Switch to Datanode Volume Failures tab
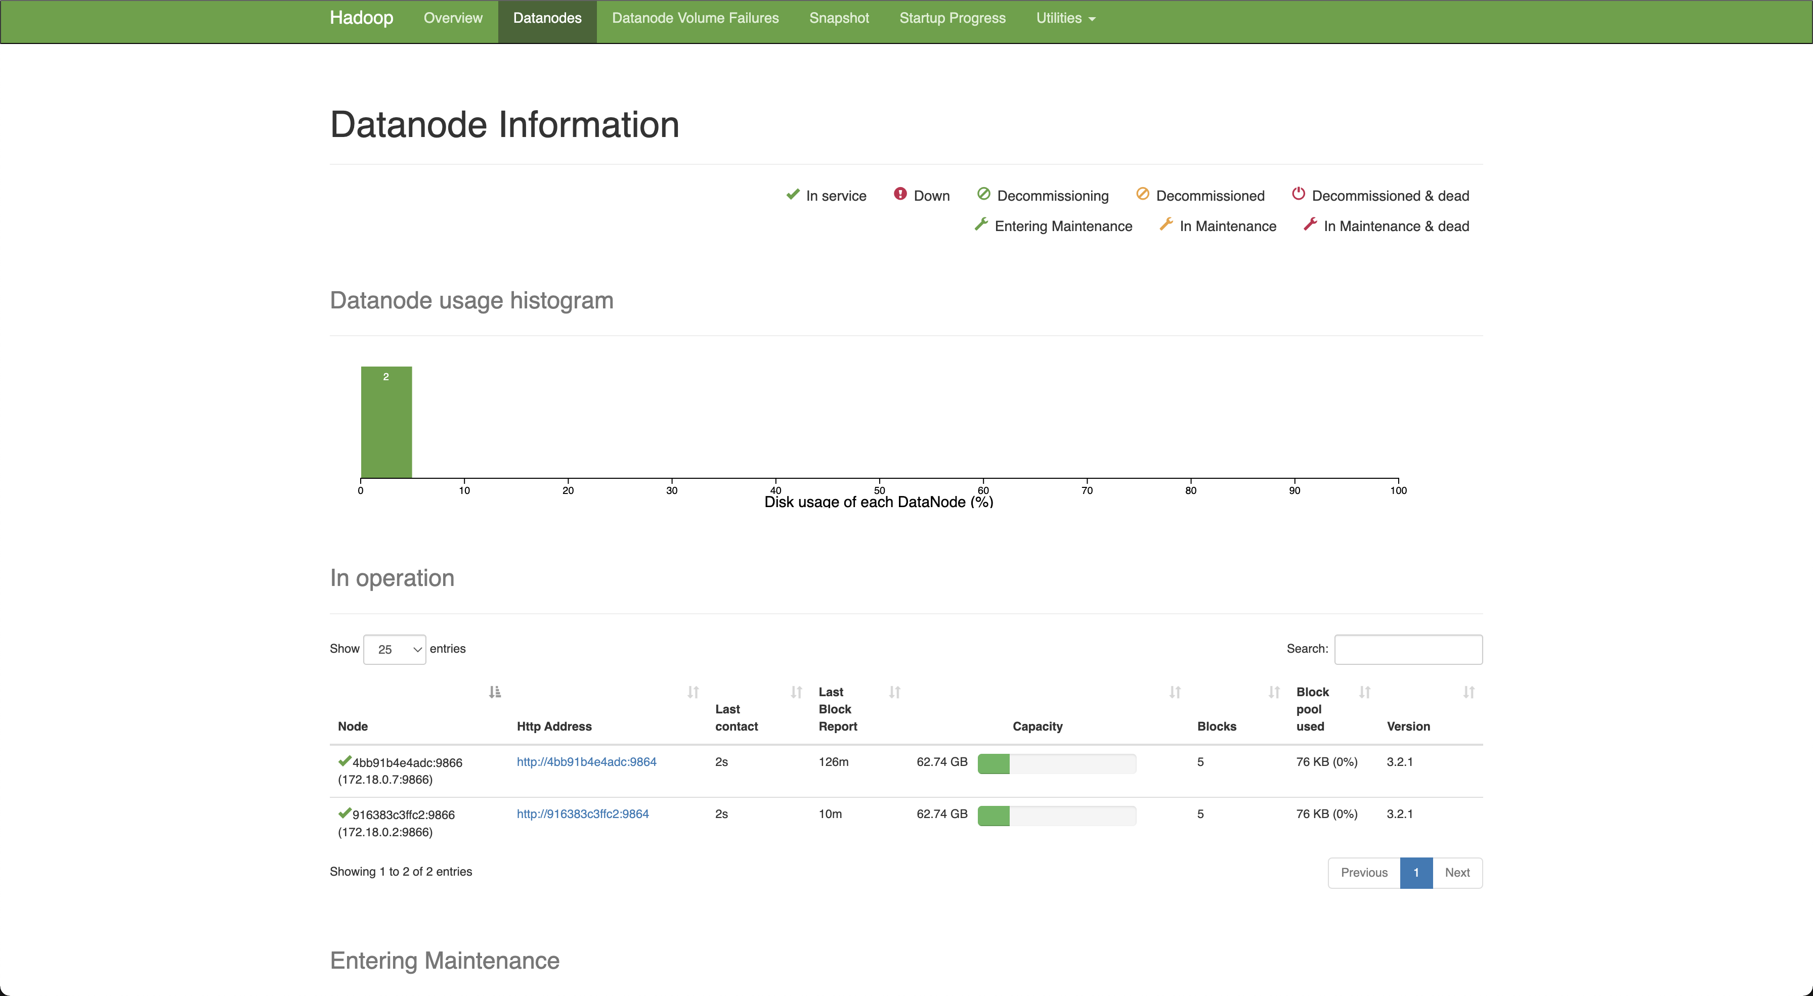The height and width of the screenshot is (996, 1813). 696,18
